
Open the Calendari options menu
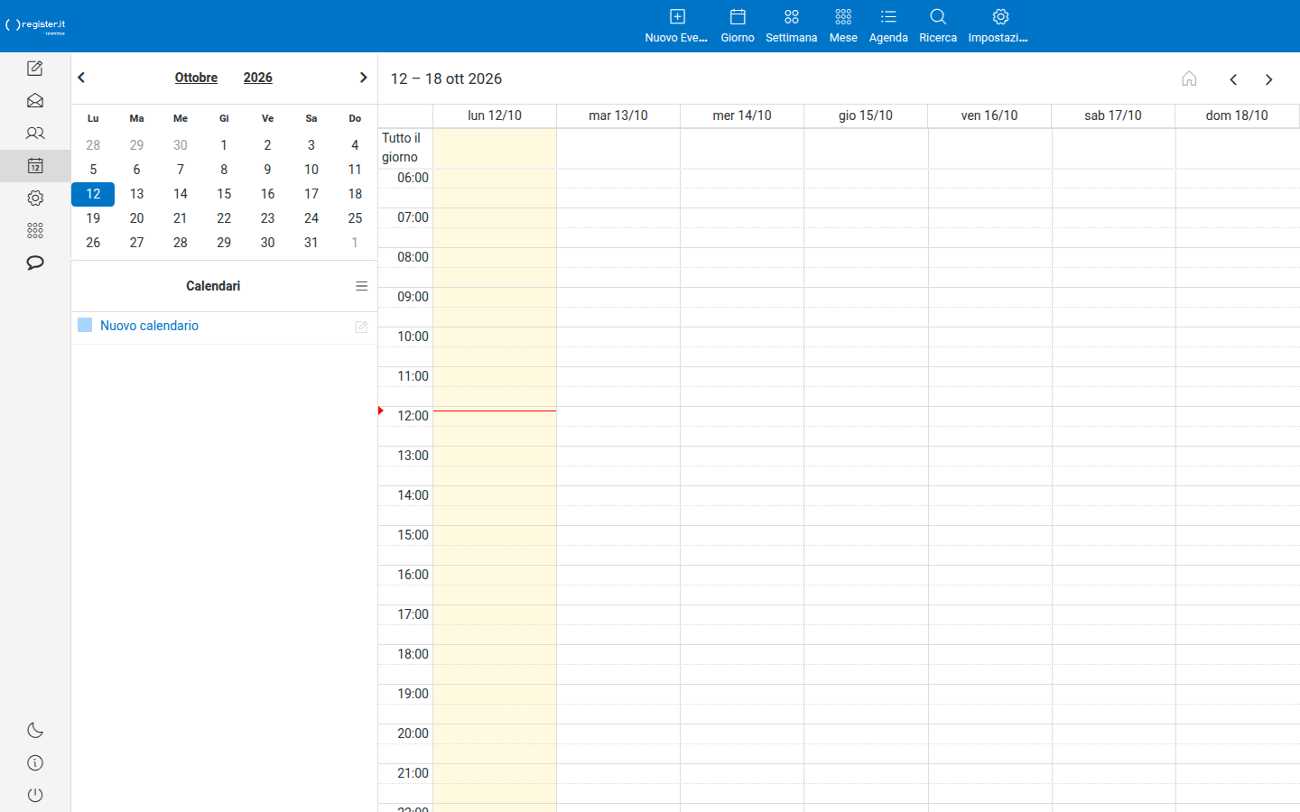362,286
